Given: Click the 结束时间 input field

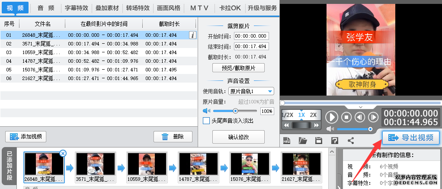Looking at the screenshot, I should pos(251,46).
